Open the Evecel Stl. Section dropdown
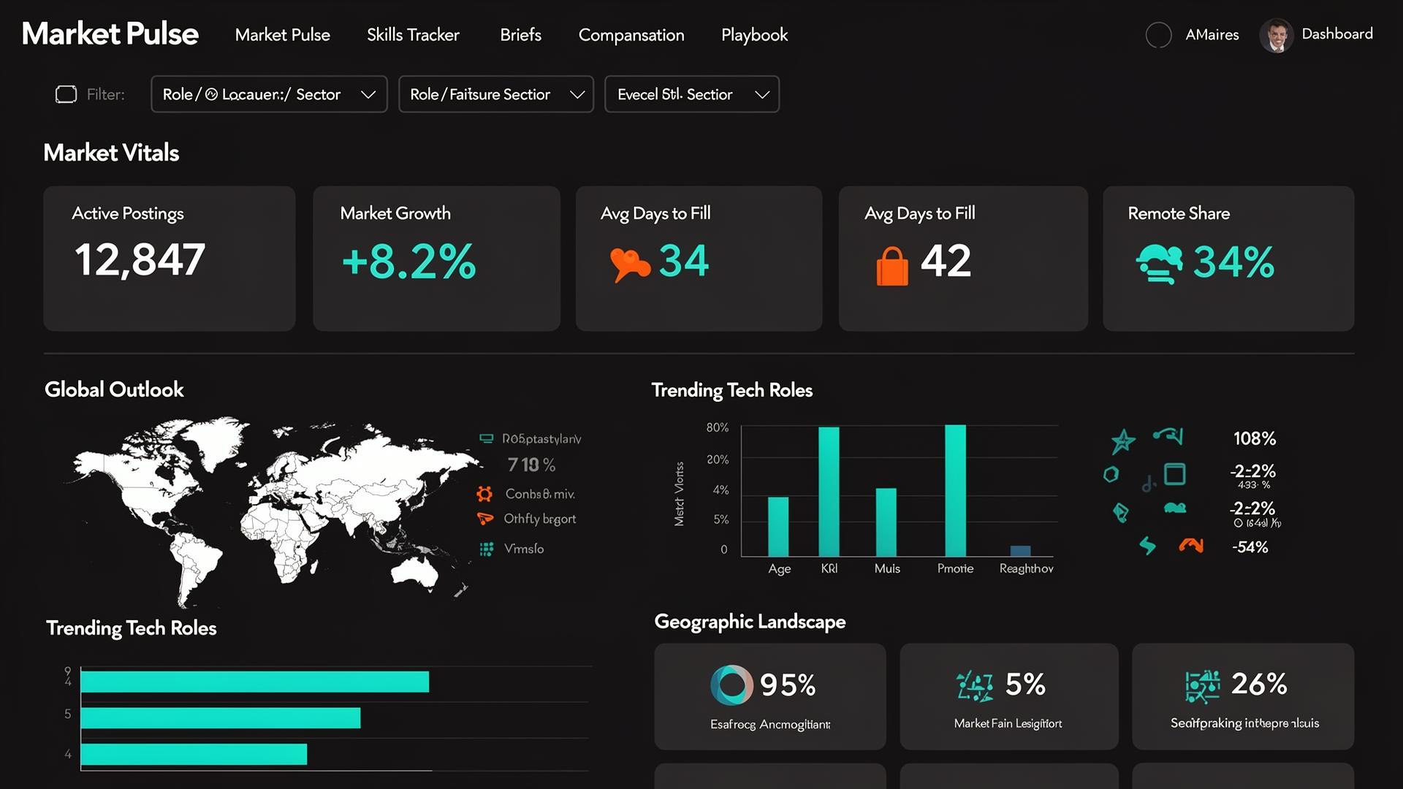This screenshot has width=1403, height=789. pos(691,94)
